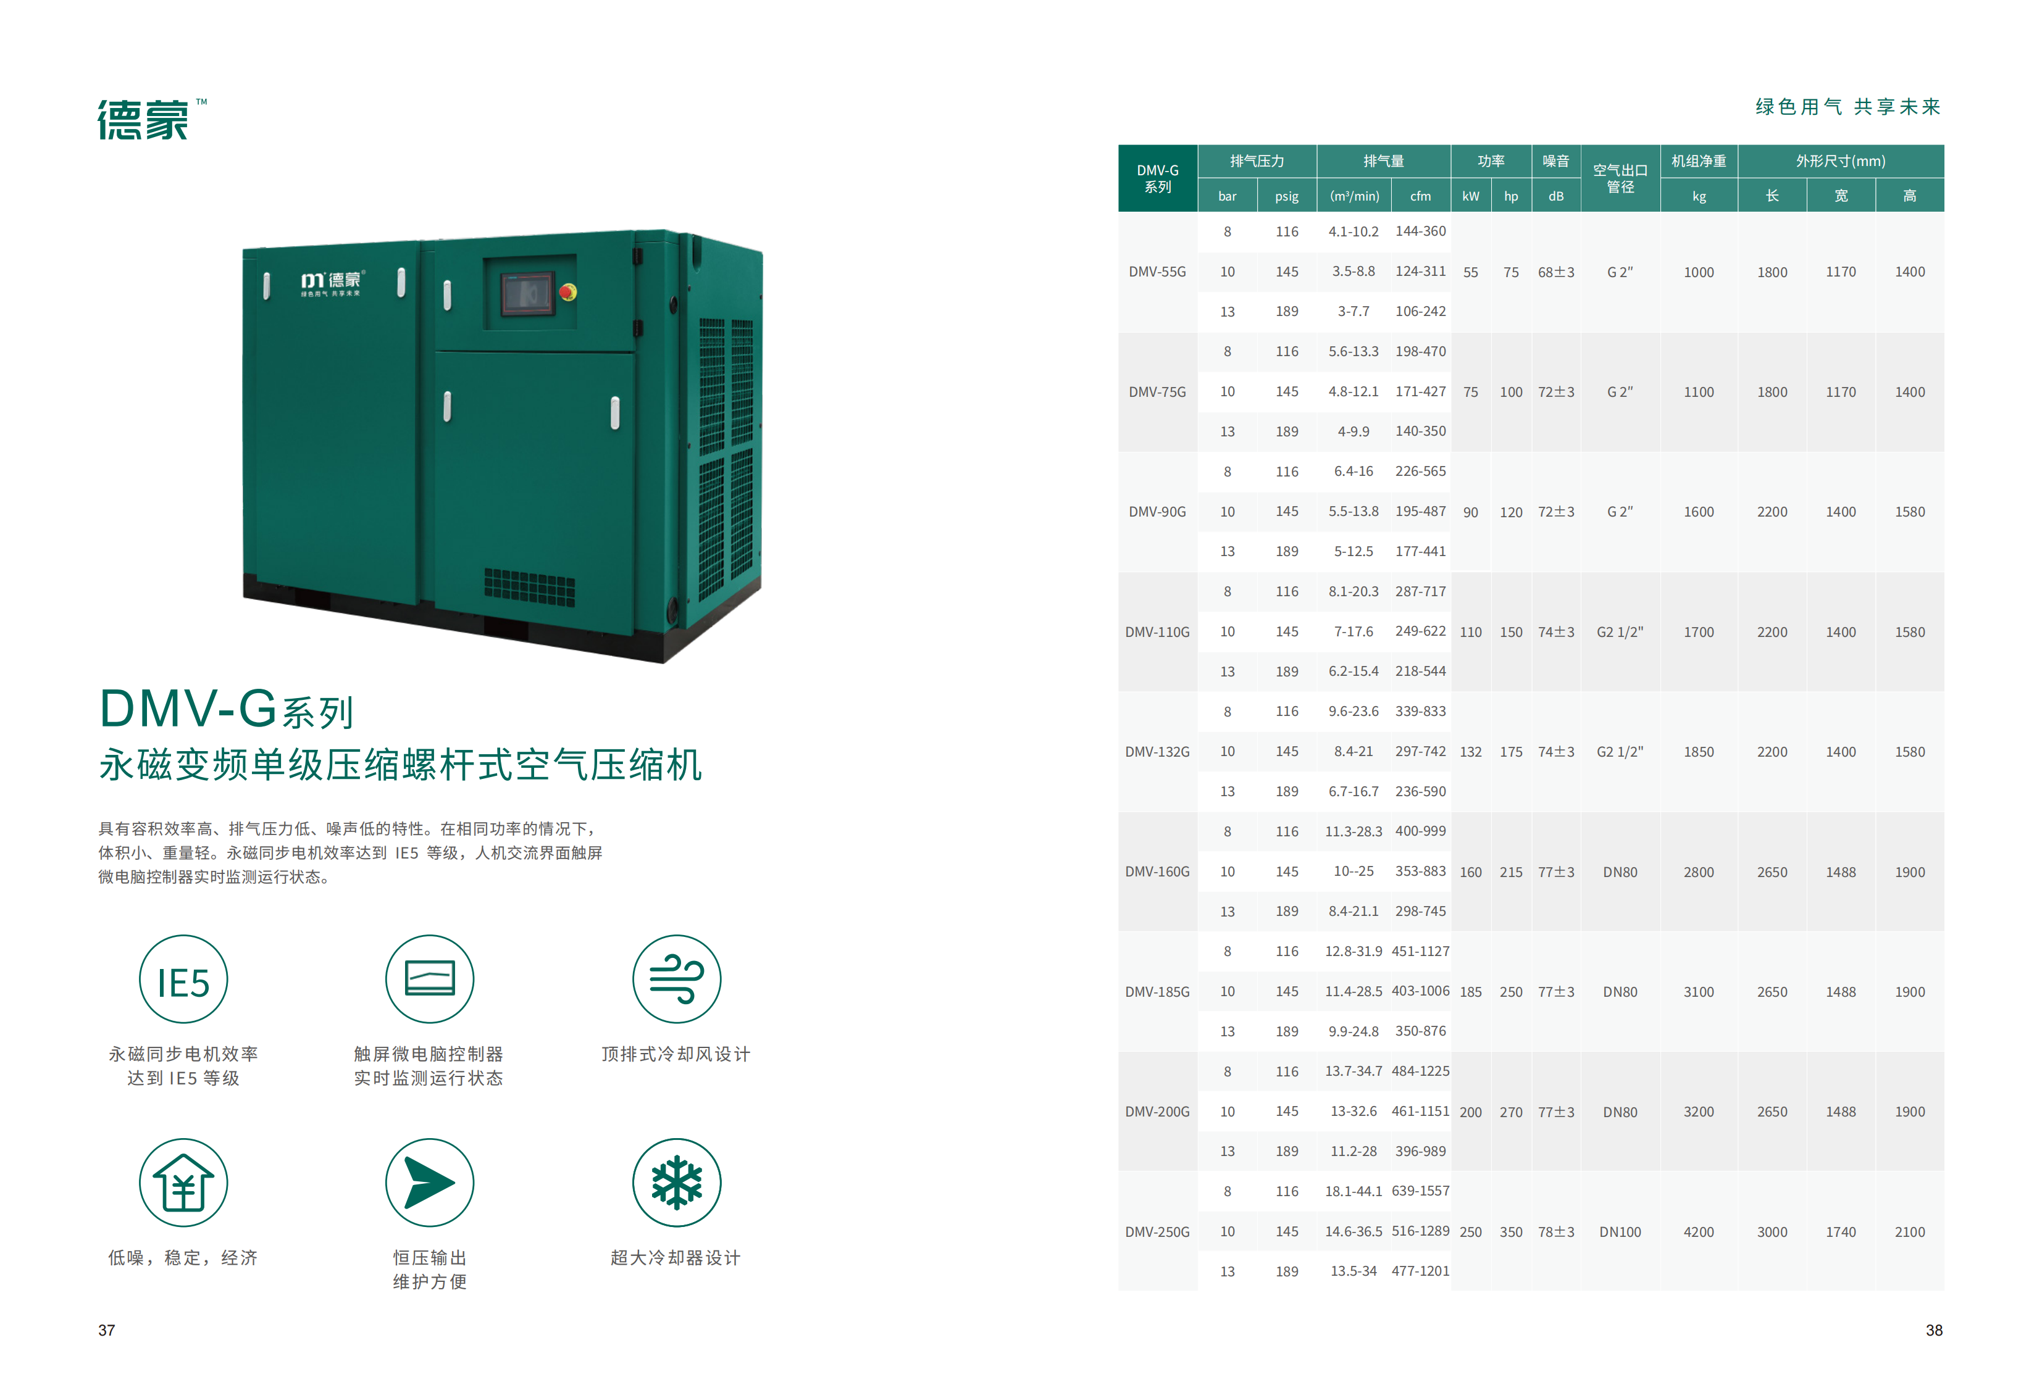Click the paper plane arrow icon
Image resolution: width=2042 pixels, height=1385 pixels.
[x=429, y=1182]
